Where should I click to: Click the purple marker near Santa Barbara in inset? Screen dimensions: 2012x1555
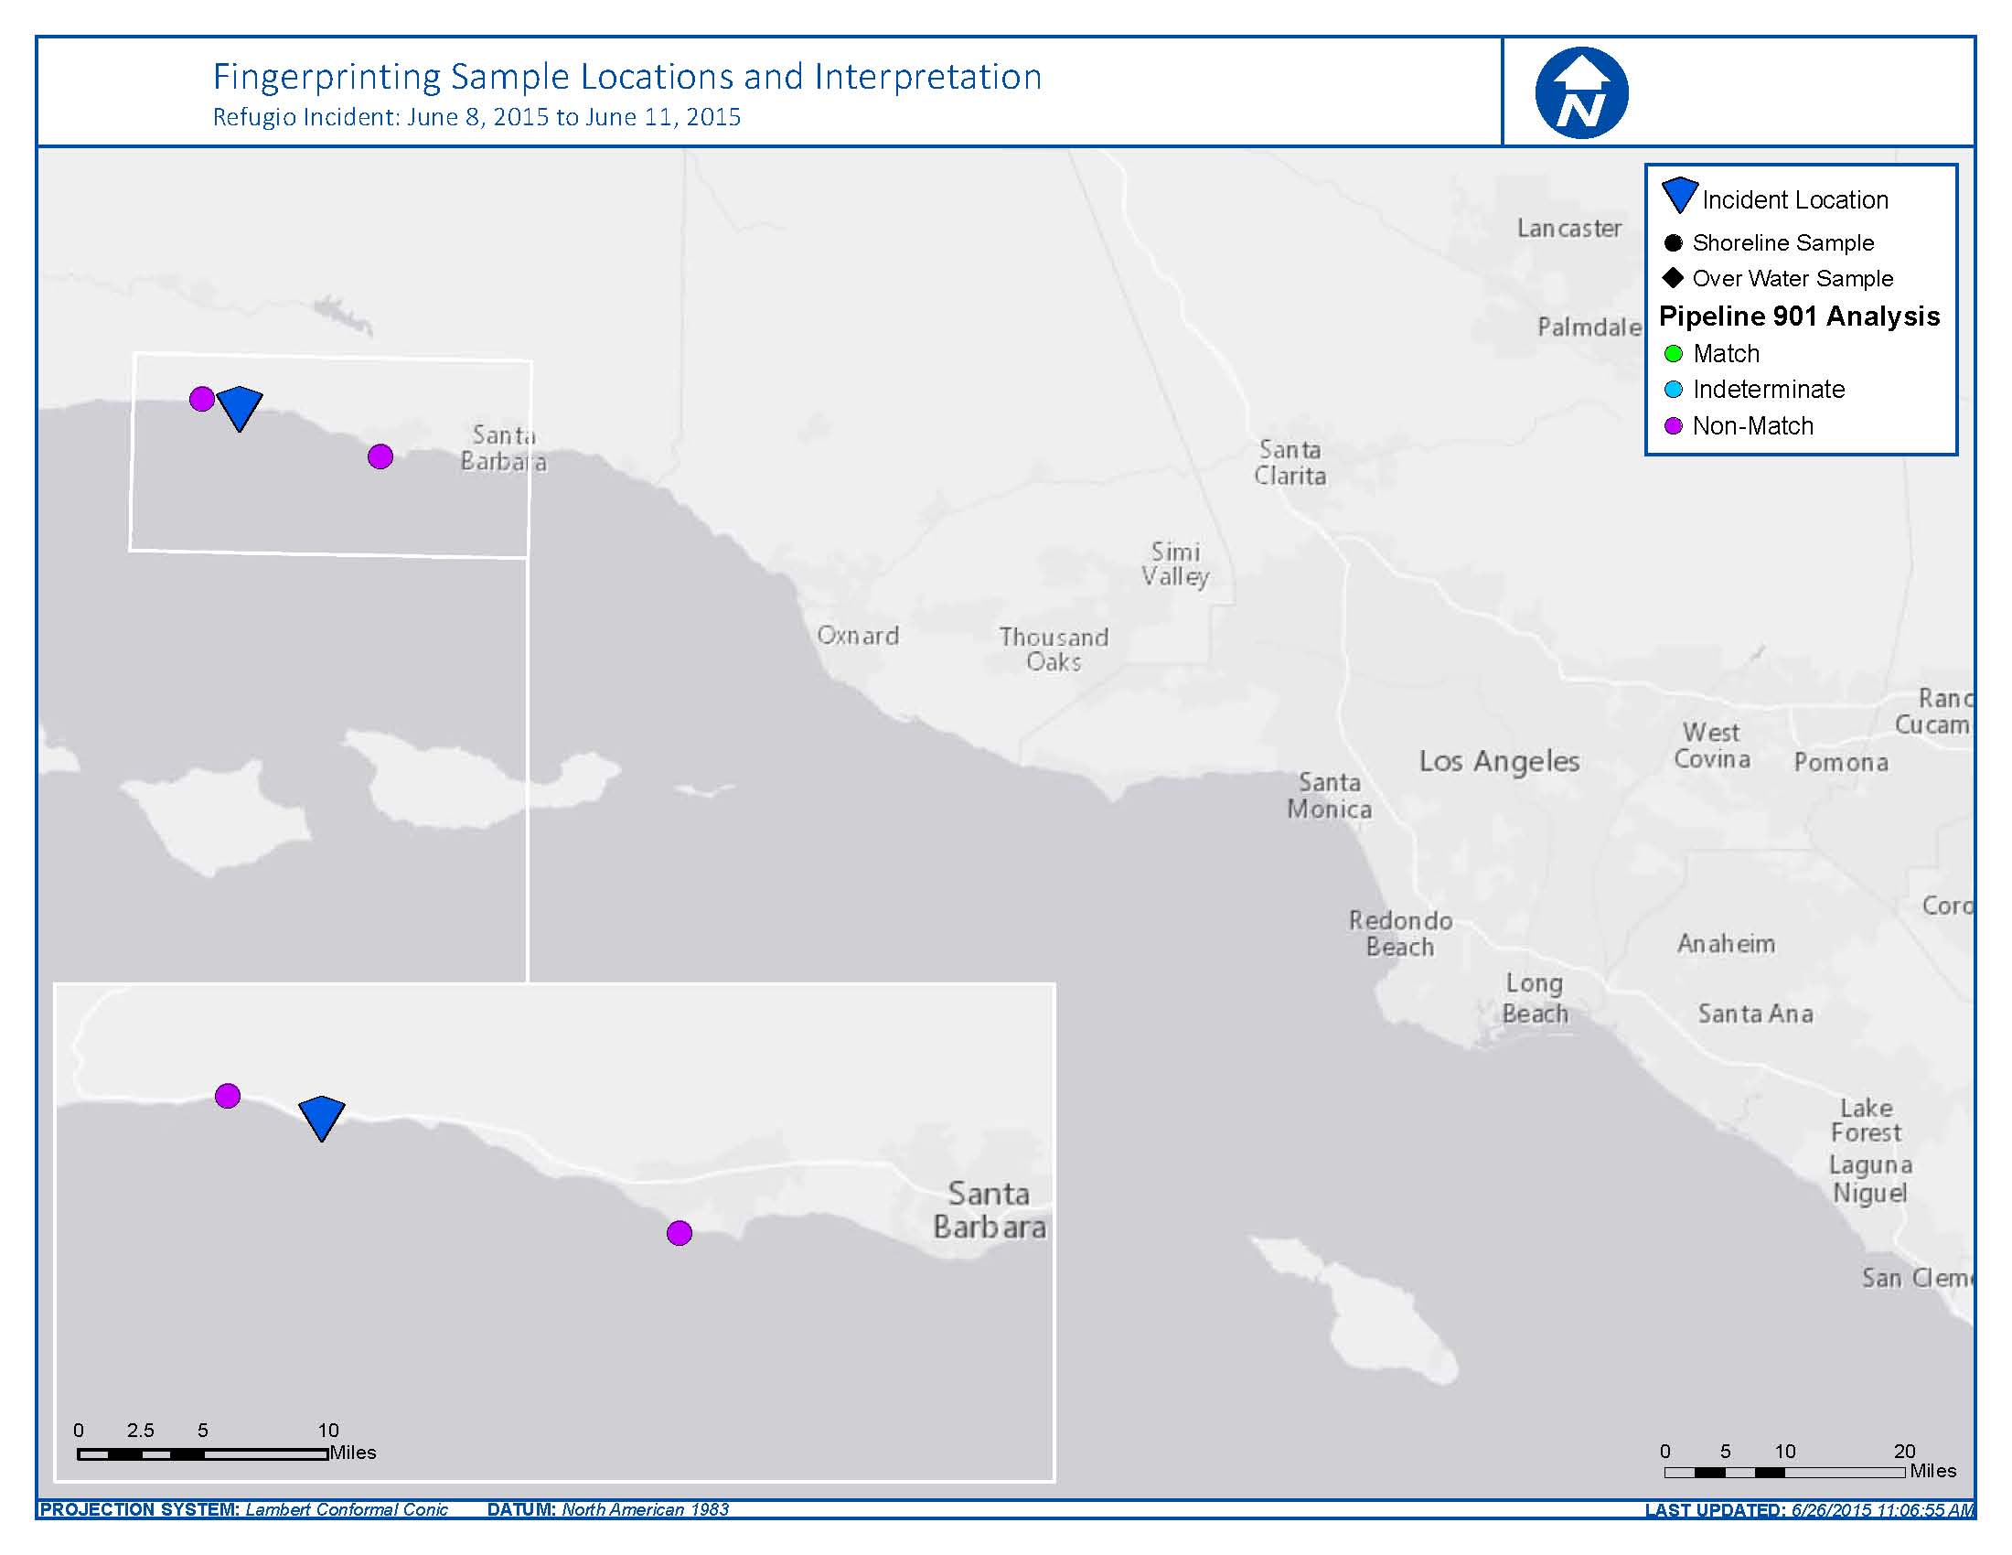679,1233
